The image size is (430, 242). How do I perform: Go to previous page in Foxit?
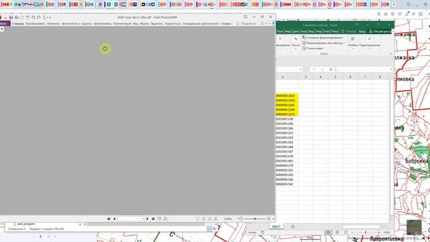pyautogui.click(x=114, y=219)
